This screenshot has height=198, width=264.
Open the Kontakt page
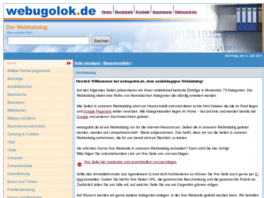(x=142, y=12)
